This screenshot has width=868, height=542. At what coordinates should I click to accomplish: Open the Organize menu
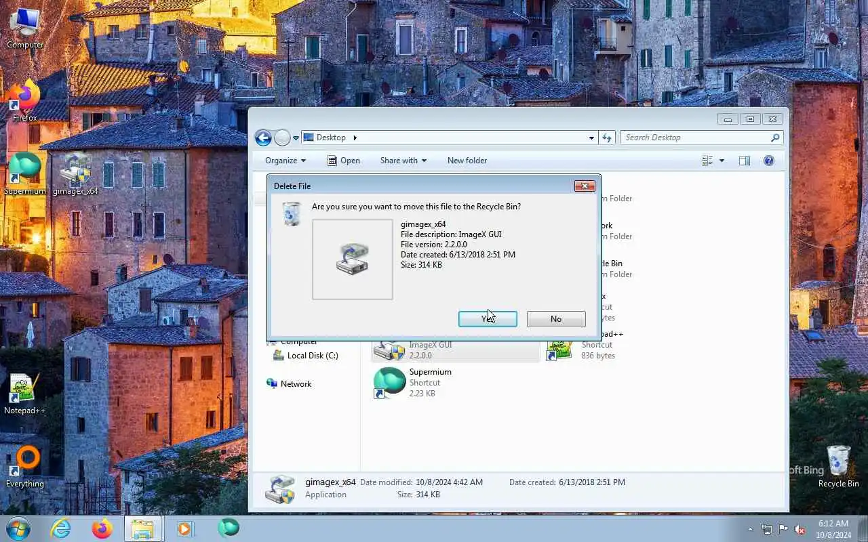[285, 161]
